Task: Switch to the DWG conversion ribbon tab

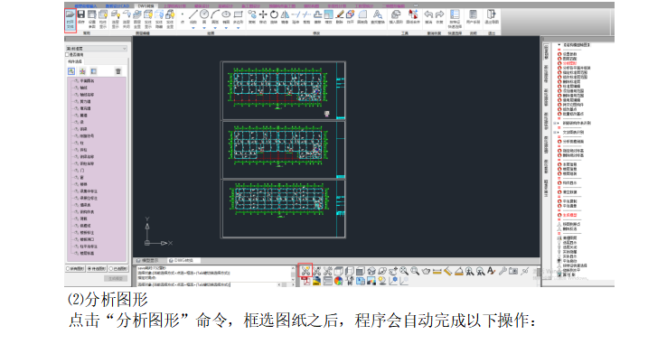Action: click(x=146, y=5)
